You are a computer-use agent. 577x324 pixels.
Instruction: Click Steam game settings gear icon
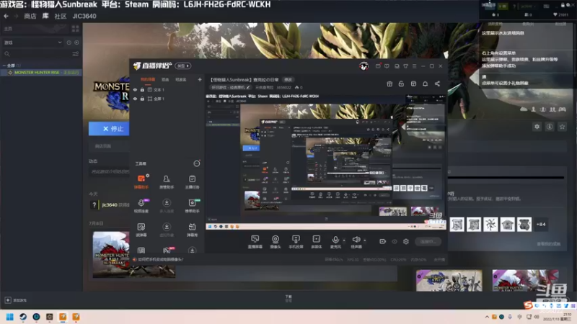pos(537,127)
